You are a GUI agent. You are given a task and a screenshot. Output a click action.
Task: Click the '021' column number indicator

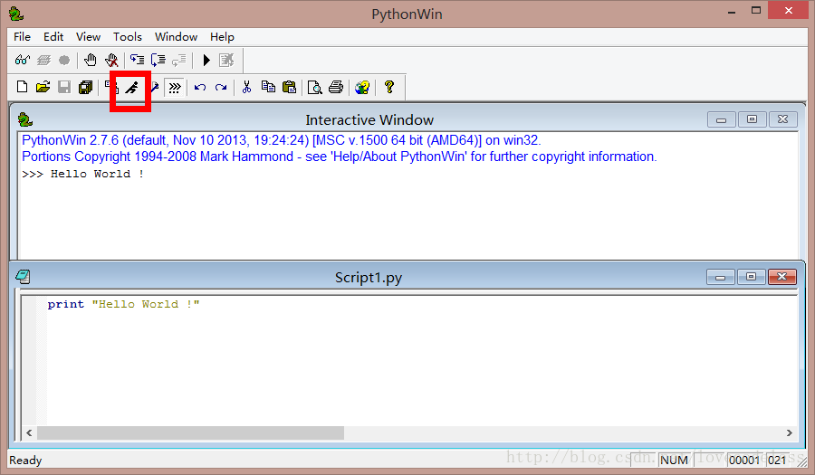pos(777,460)
